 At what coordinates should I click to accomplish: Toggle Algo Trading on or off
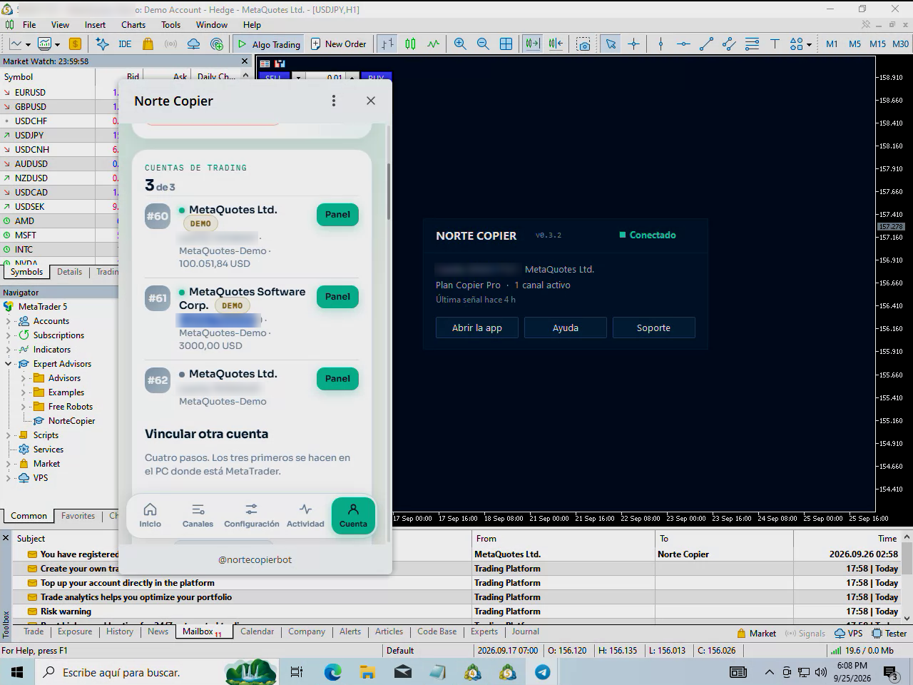point(268,44)
